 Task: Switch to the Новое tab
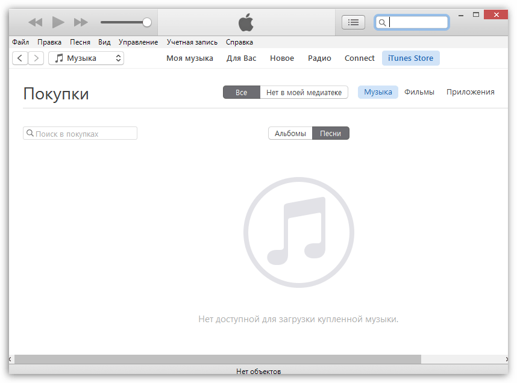(282, 58)
